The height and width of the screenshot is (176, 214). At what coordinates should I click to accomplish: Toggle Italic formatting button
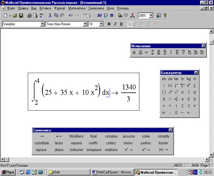pos(115,24)
